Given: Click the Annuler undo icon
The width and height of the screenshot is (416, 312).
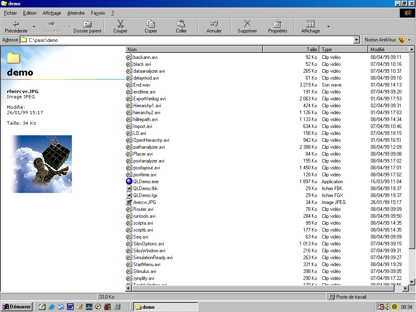Looking at the screenshot, I should tap(214, 24).
